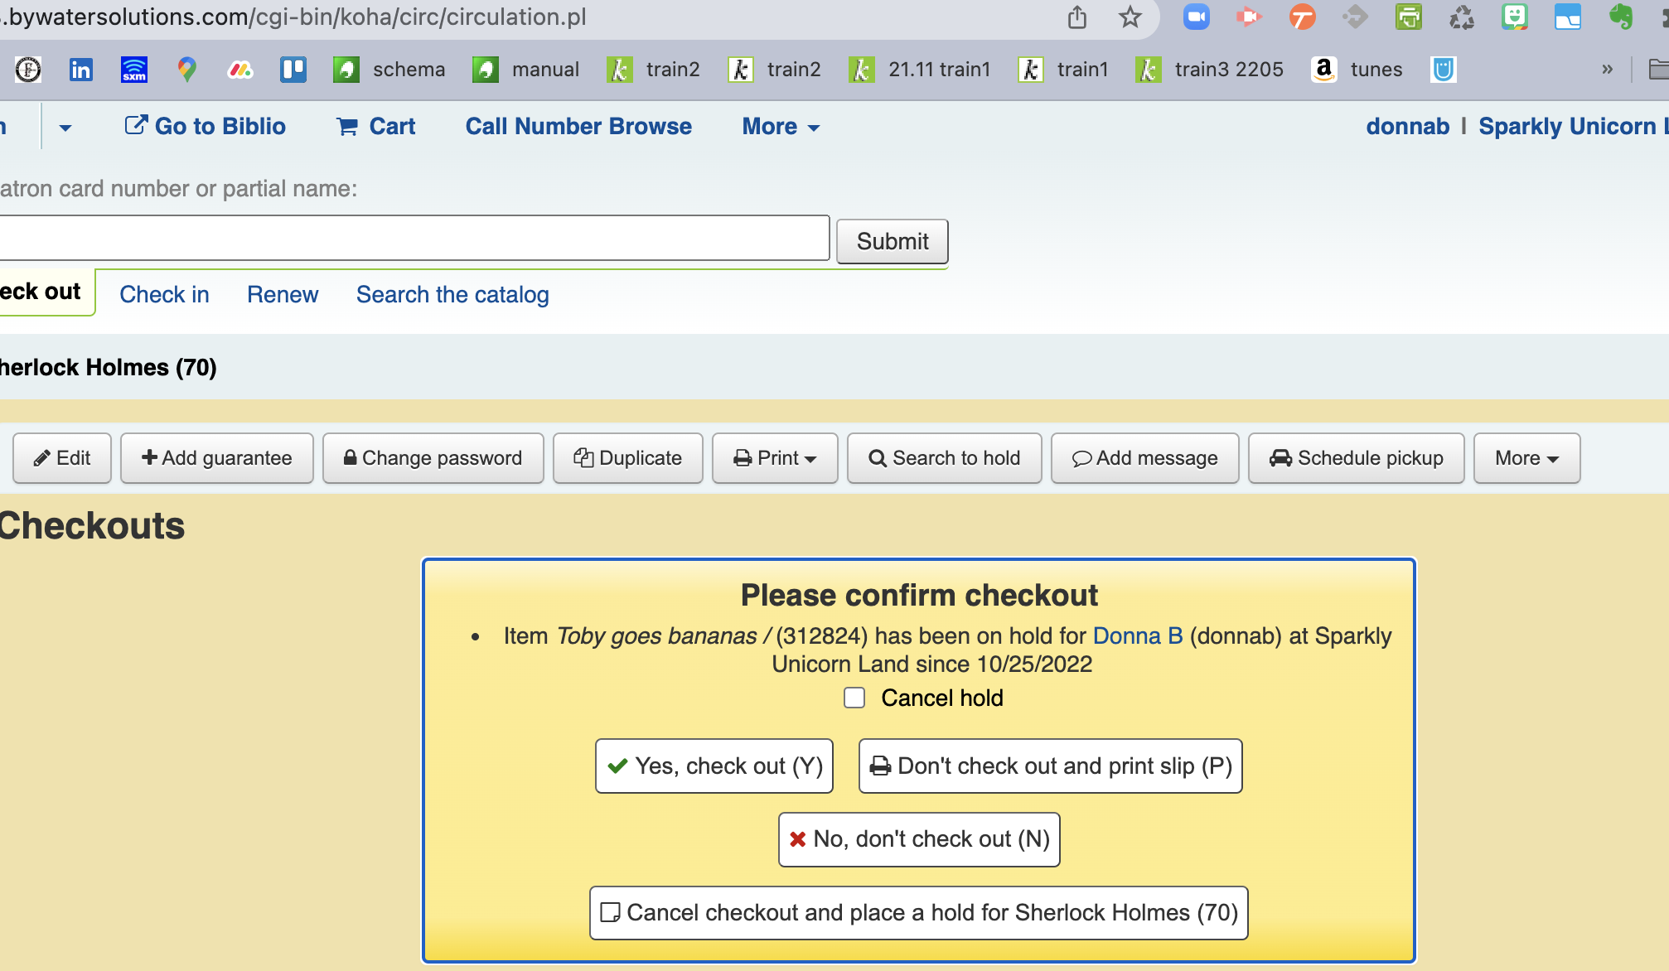Show hidden bookmarks with the chevron

click(x=1607, y=70)
